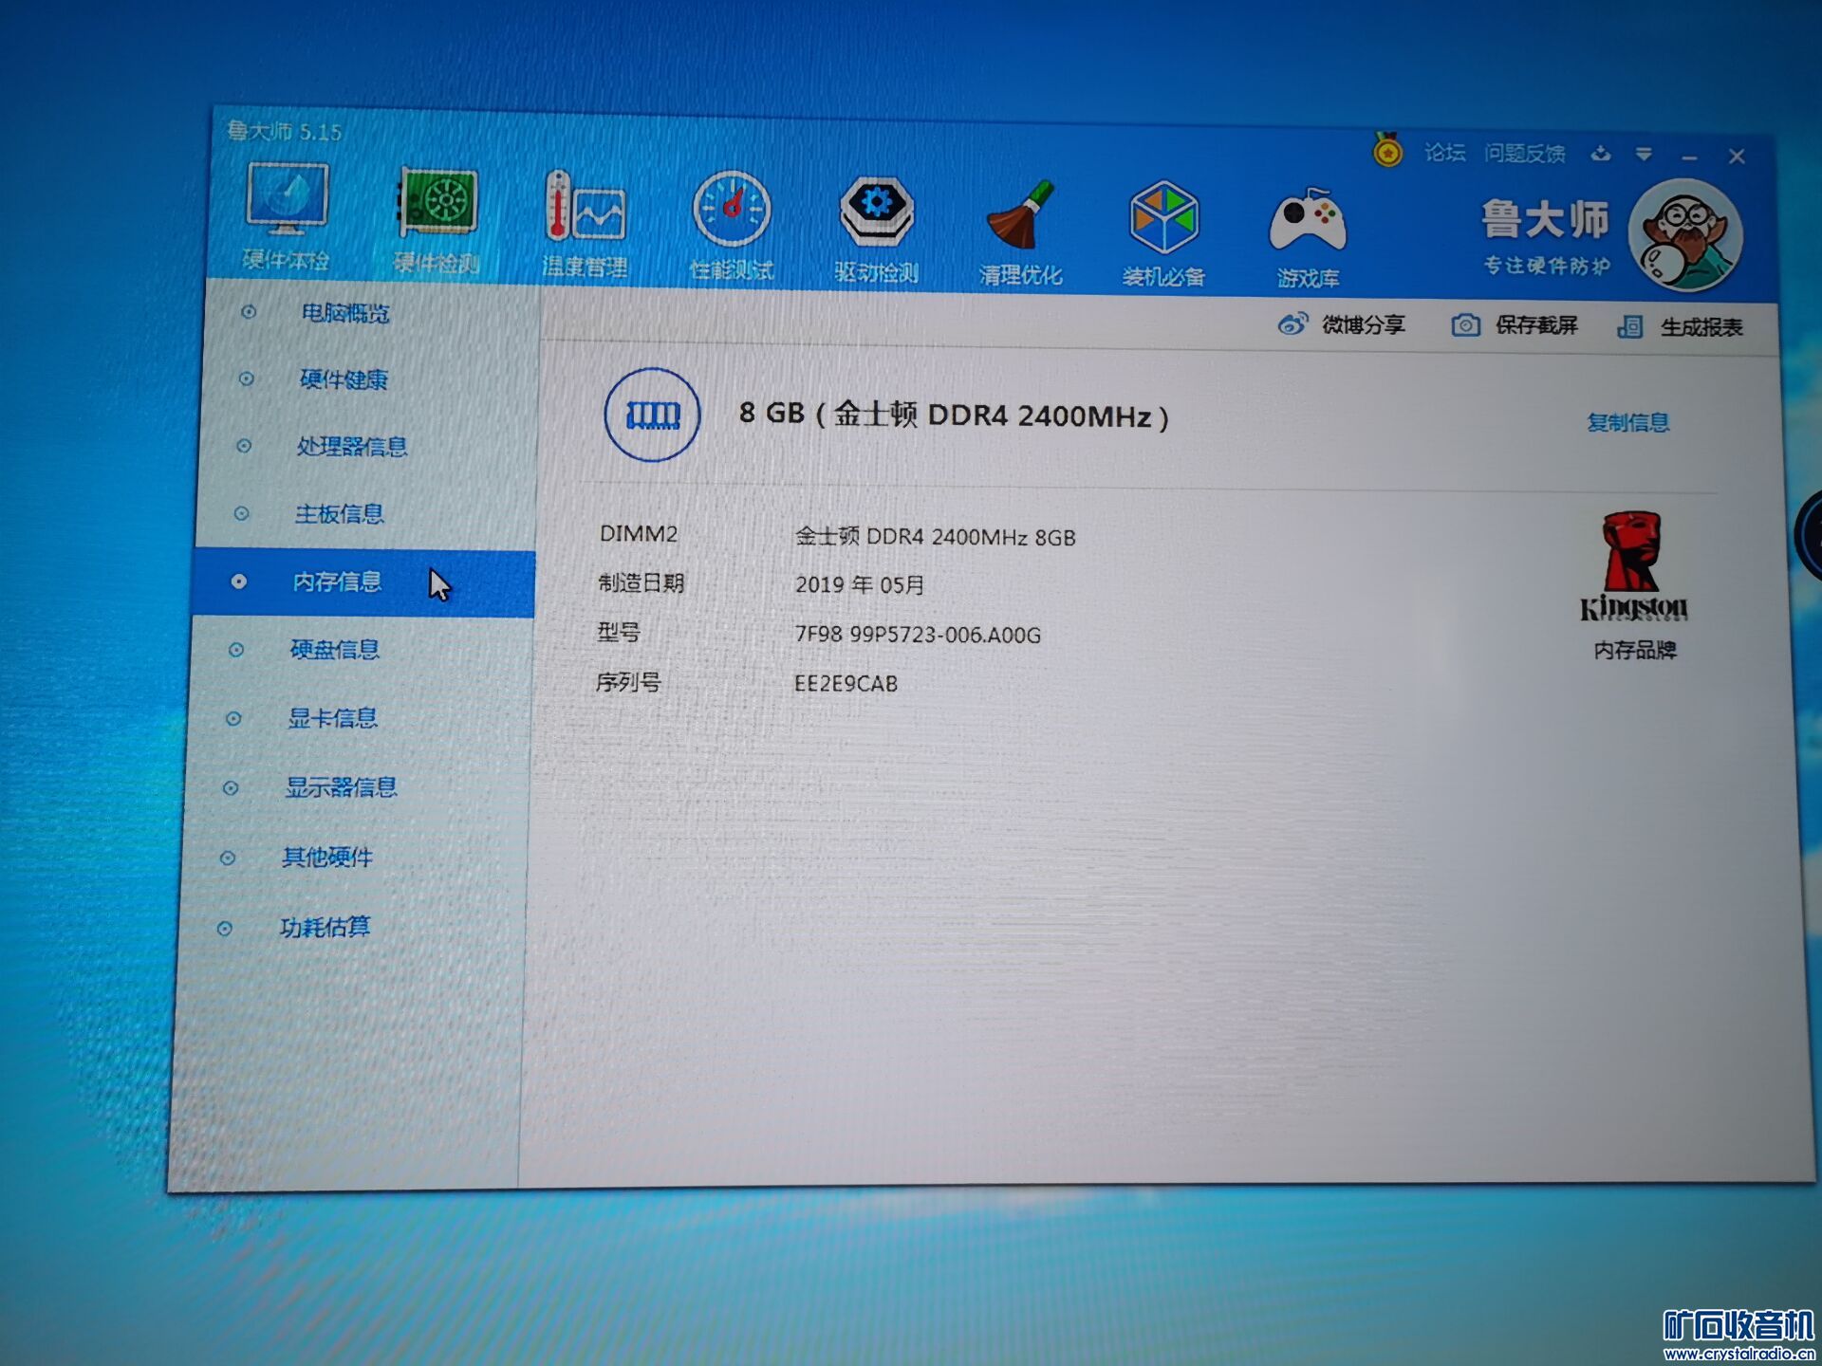Click the 鲁大师 mascot avatar
Viewport: 1822px width, 1366px height.
click(1685, 235)
